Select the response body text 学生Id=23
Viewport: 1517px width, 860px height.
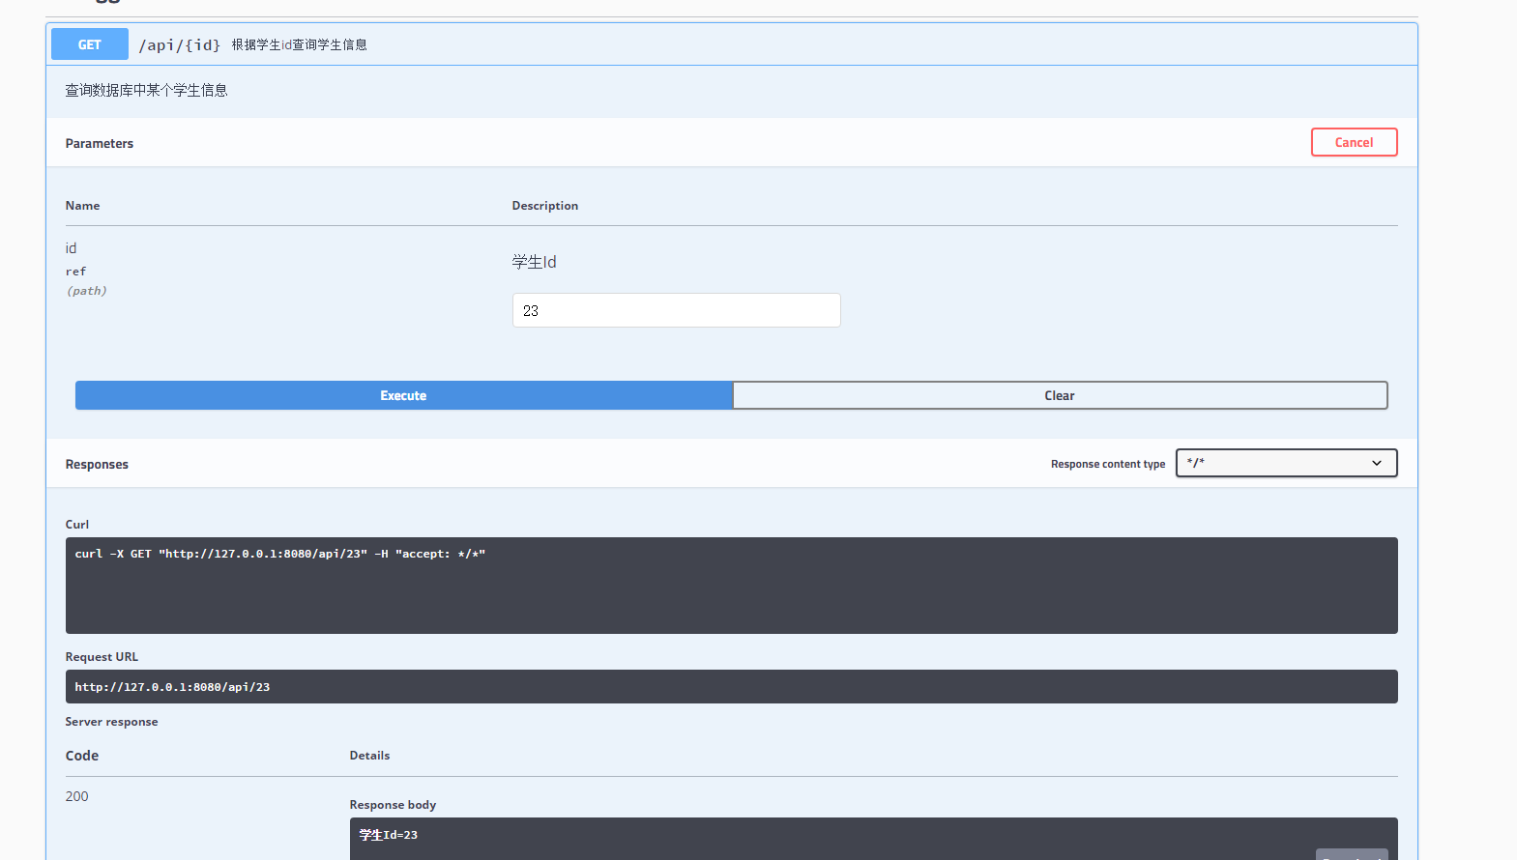(x=389, y=835)
